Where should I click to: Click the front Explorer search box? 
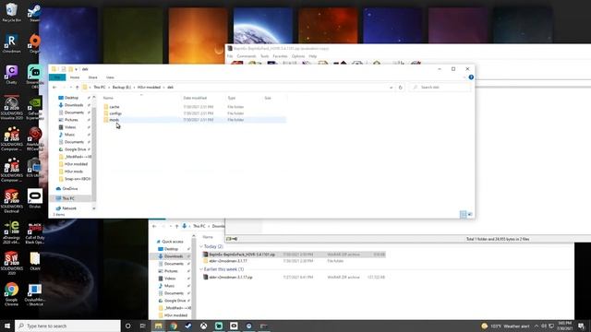[x=440, y=88]
